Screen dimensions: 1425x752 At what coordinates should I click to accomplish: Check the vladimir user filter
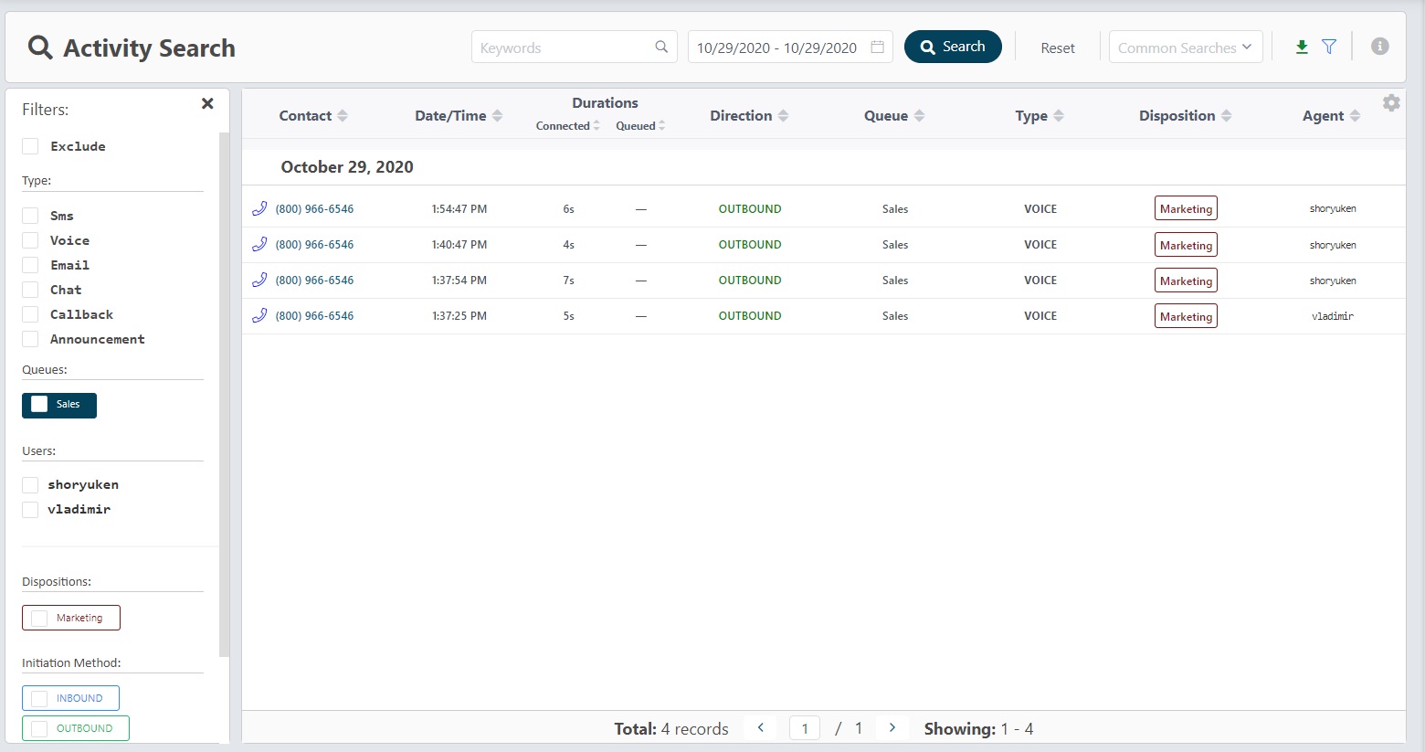pyautogui.click(x=30, y=509)
